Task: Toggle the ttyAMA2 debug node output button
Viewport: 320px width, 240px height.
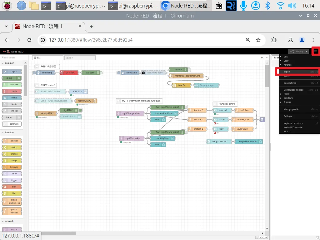Action: point(80,110)
